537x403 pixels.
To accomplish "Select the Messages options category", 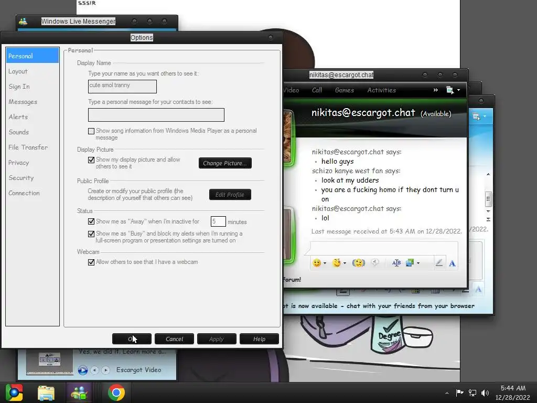I will (x=33, y=102).
